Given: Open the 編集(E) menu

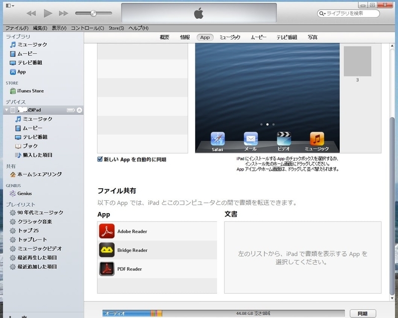Looking at the screenshot, I should coord(40,28).
